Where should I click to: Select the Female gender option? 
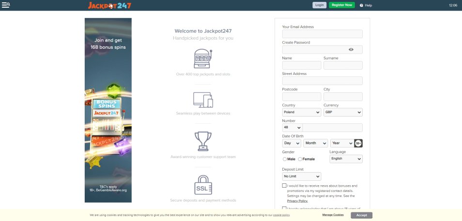click(x=300, y=159)
